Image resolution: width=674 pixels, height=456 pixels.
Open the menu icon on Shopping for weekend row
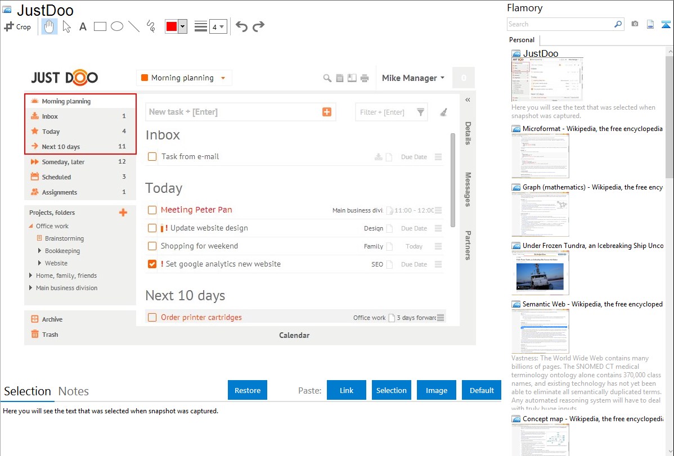(x=438, y=246)
